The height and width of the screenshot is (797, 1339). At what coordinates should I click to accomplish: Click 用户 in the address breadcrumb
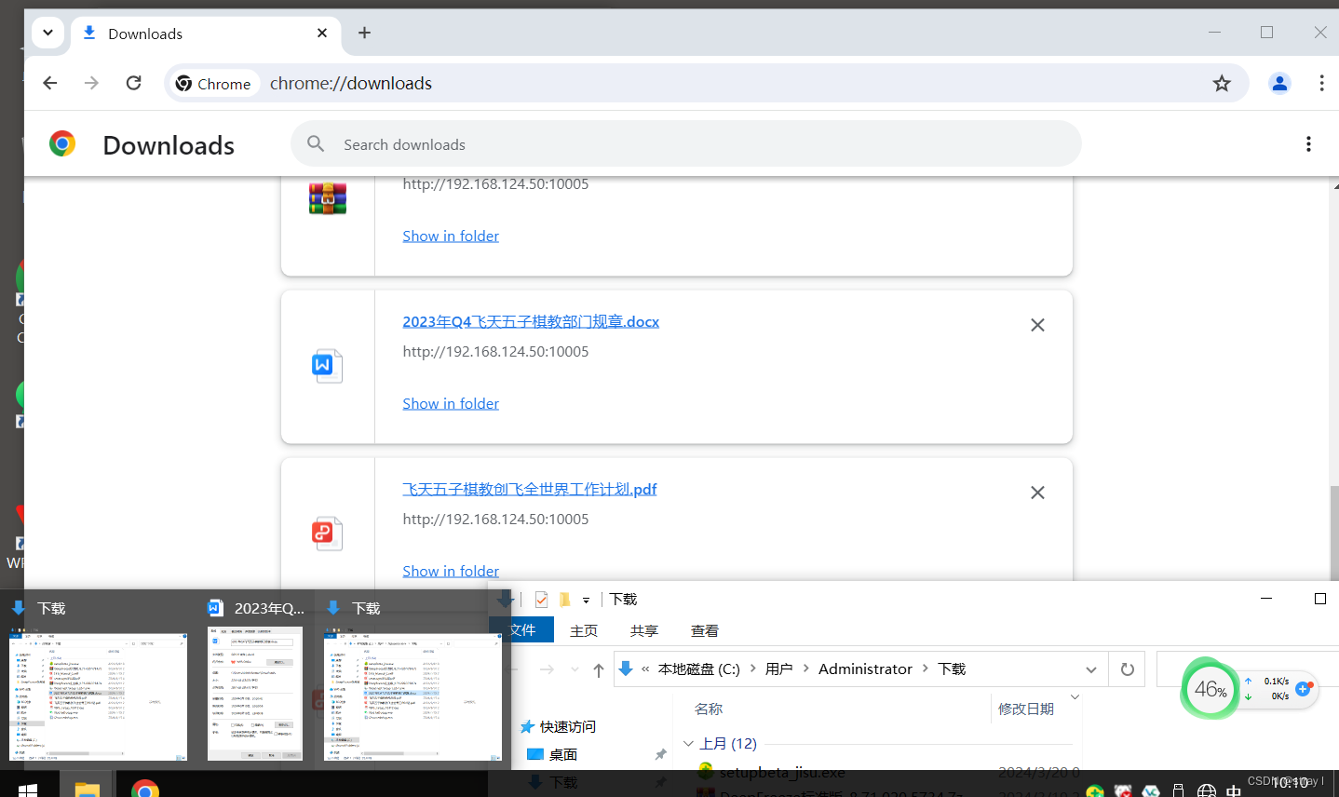[x=779, y=669]
